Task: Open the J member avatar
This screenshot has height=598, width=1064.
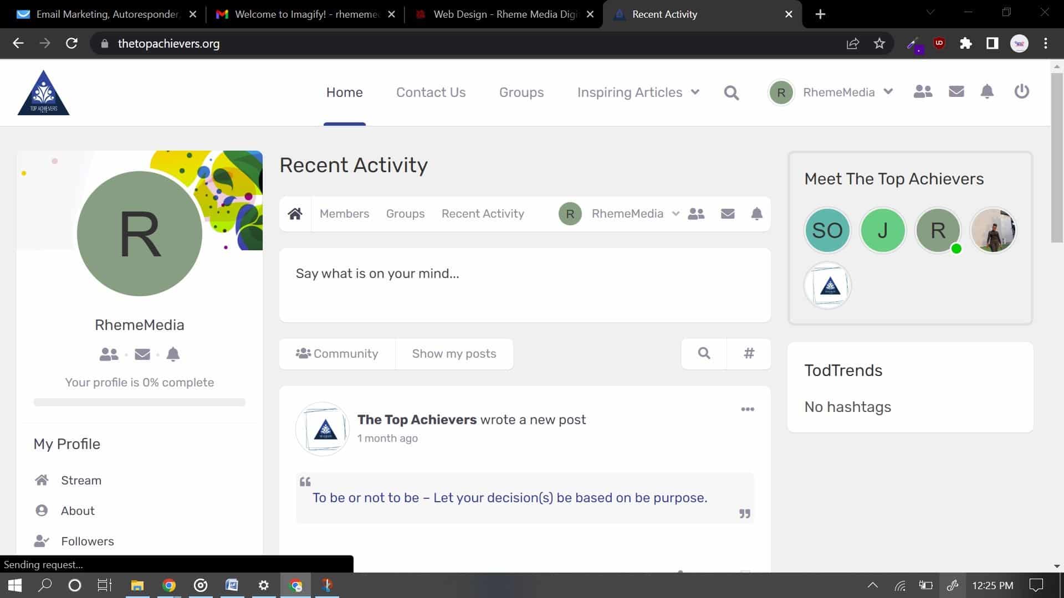Action: point(882,230)
